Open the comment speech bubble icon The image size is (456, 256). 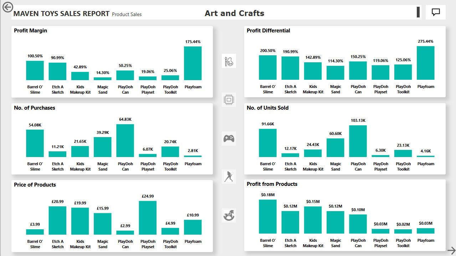pos(436,12)
